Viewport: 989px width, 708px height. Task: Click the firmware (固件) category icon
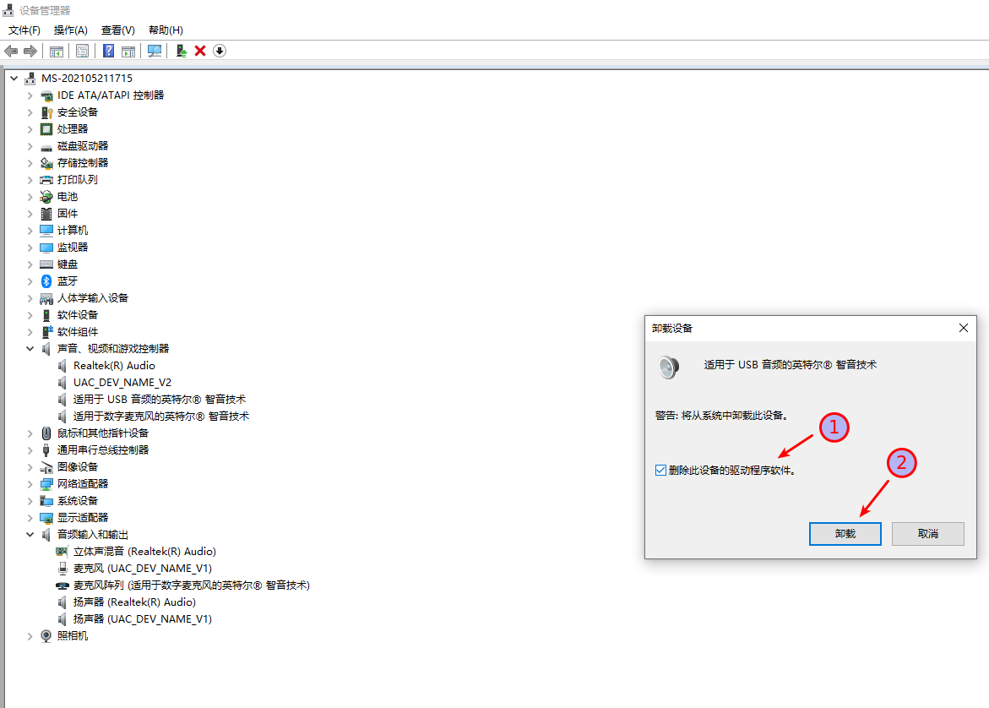point(46,213)
